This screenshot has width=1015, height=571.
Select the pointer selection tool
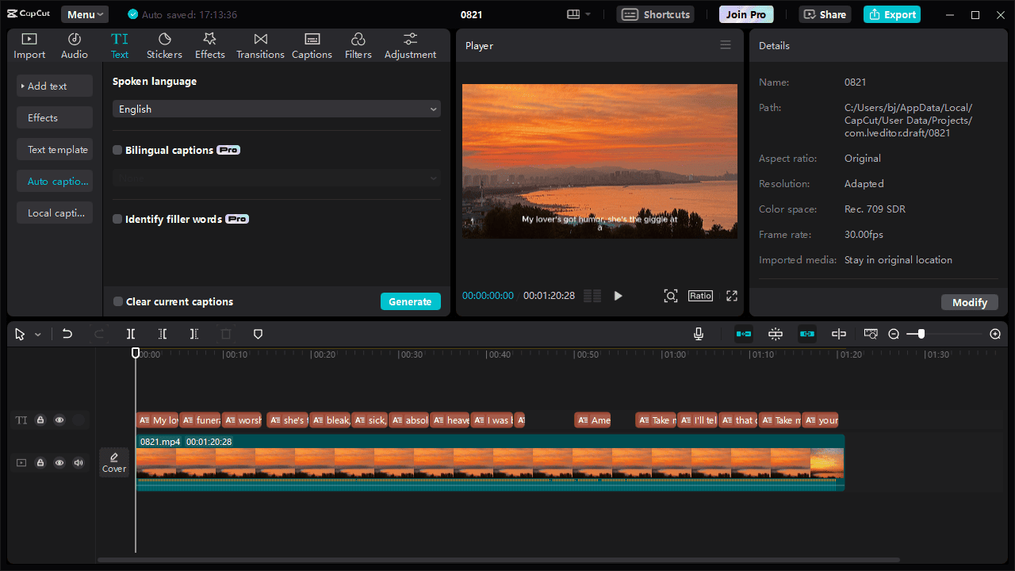(20, 334)
